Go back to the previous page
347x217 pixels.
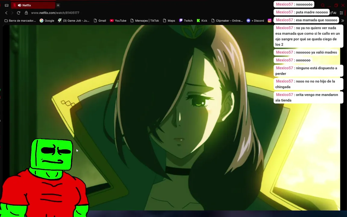pos(6,13)
